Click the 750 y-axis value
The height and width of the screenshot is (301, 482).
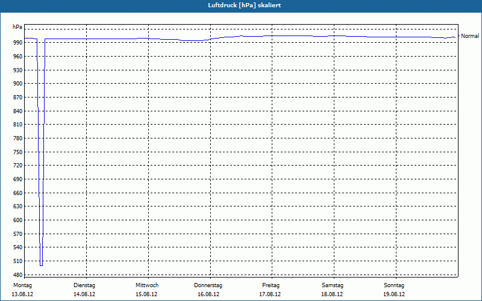[17, 152]
